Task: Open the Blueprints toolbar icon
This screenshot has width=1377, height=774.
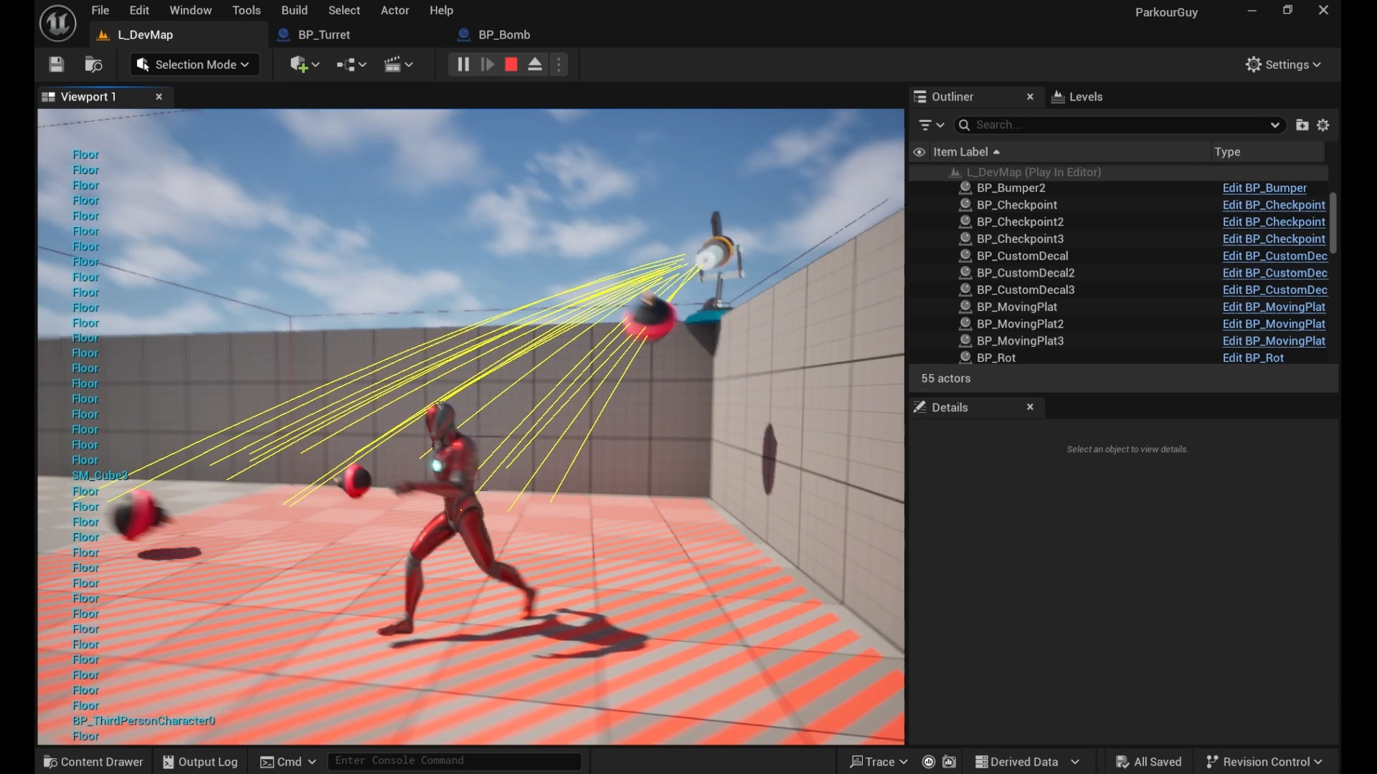Action: click(346, 64)
